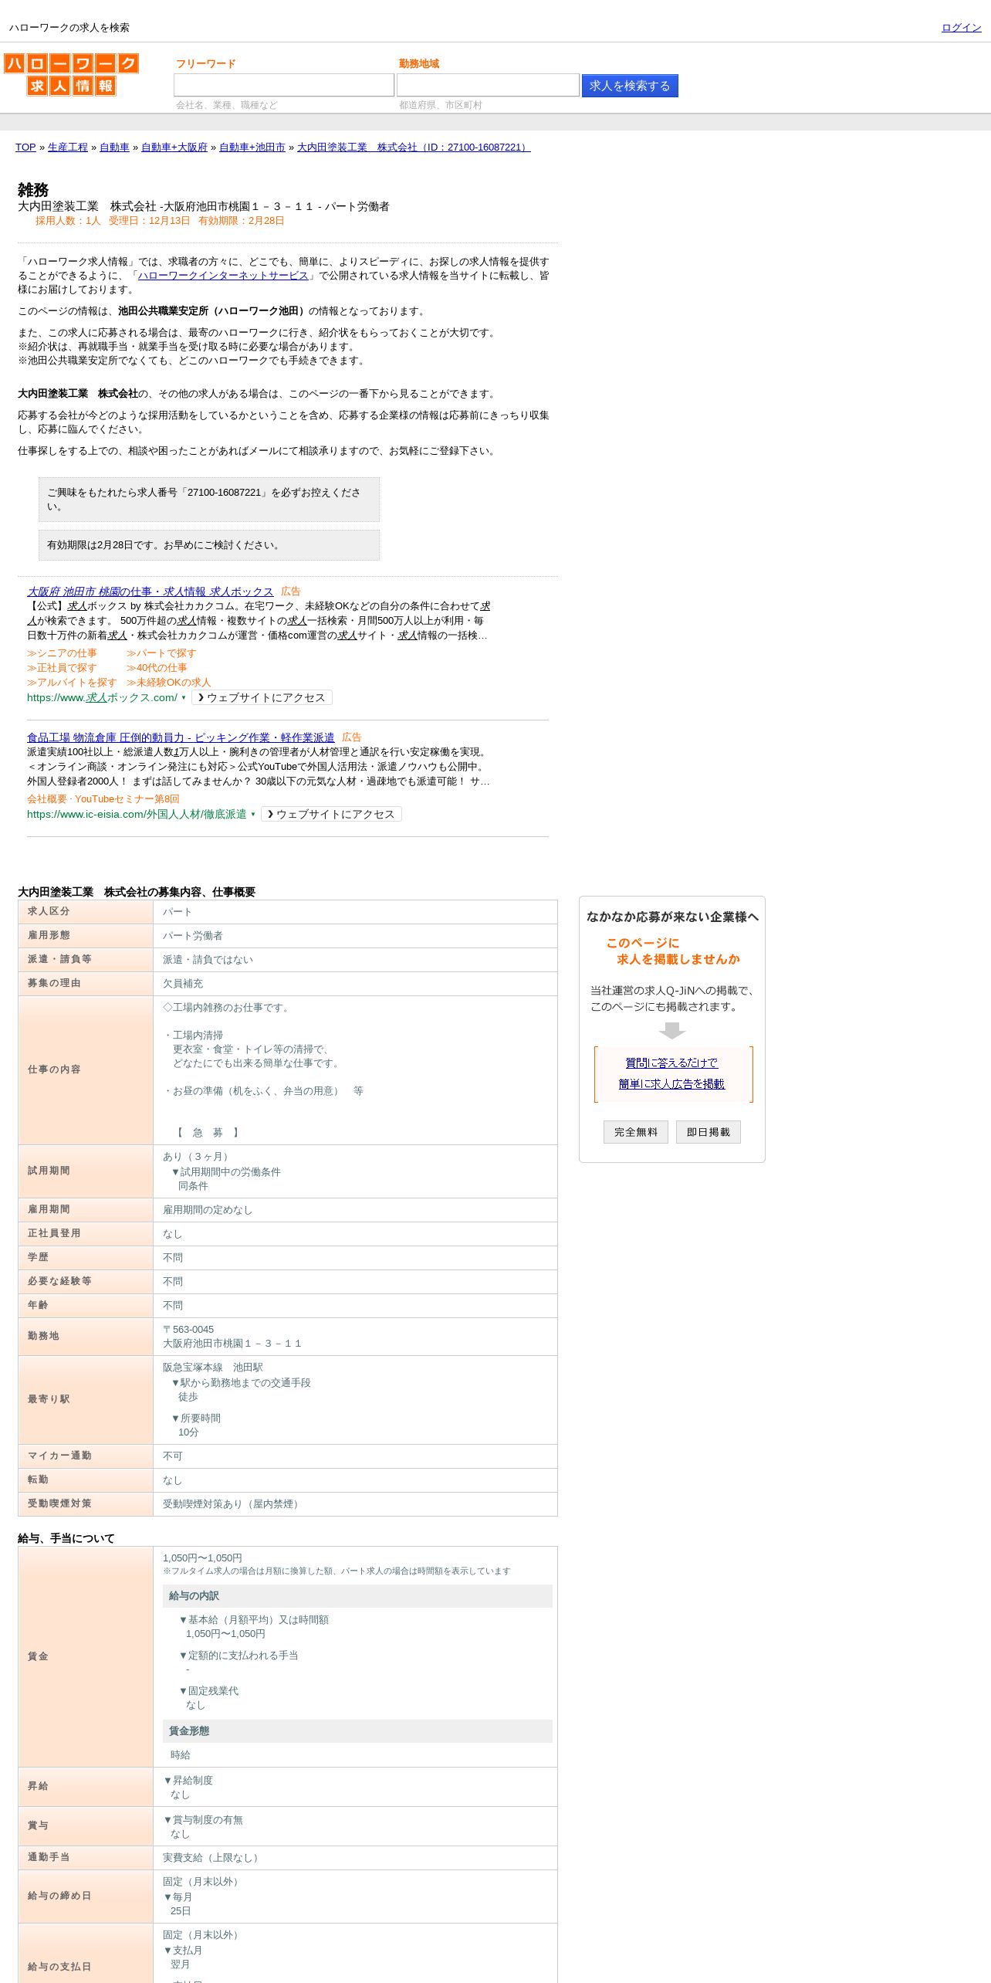Image resolution: width=991 pixels, height=1983 pixels.
Task: Open the 食品工場 物流倉庫 ad title
Action: [x=181, y=737]
